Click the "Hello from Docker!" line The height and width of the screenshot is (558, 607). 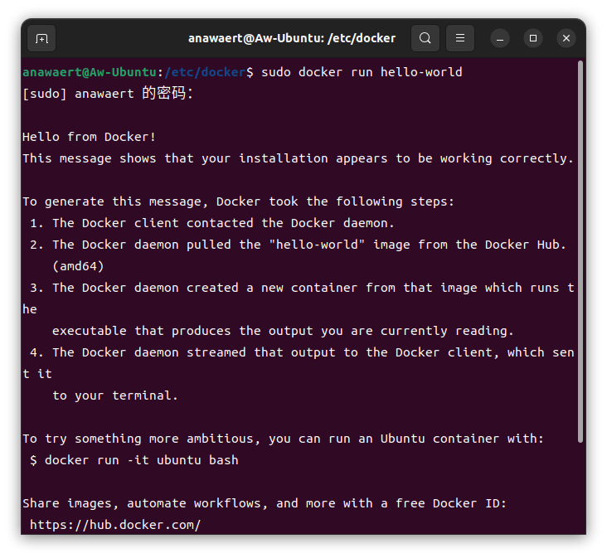point(90,137)
